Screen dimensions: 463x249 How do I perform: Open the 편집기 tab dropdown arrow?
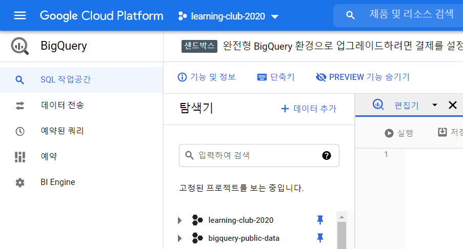coord(435,105)
